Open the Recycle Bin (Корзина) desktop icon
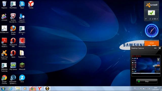The width and height of the screenshot is (162, 91). 4,5
